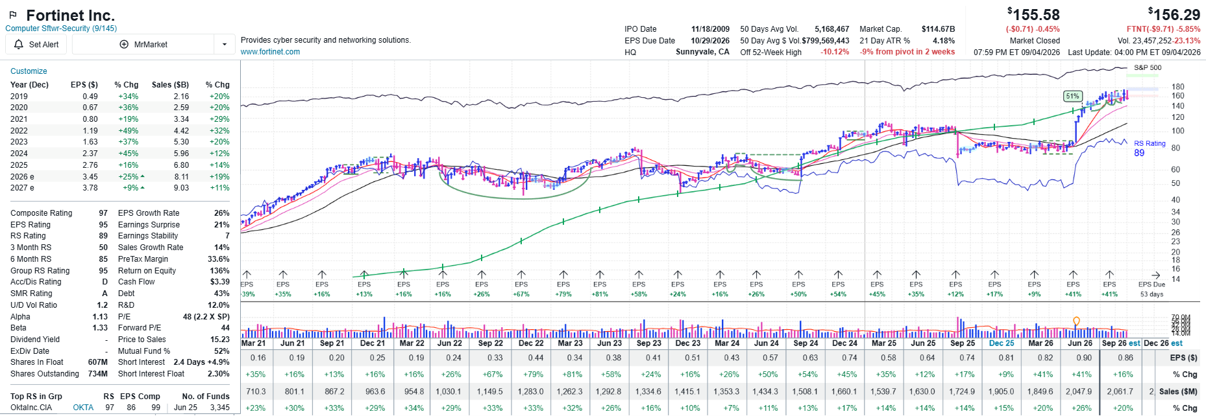Click the EPS Due Date 10/29/2026 value

click(710, 41)
